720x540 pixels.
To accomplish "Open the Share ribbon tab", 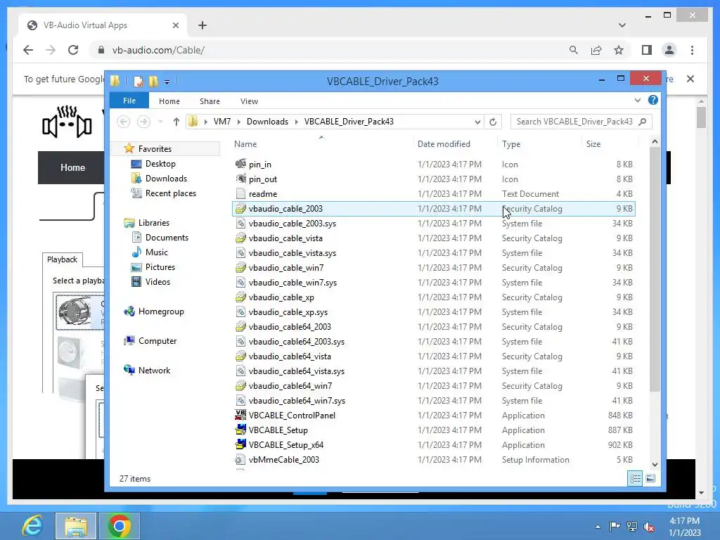I will [x=210, y=101].
